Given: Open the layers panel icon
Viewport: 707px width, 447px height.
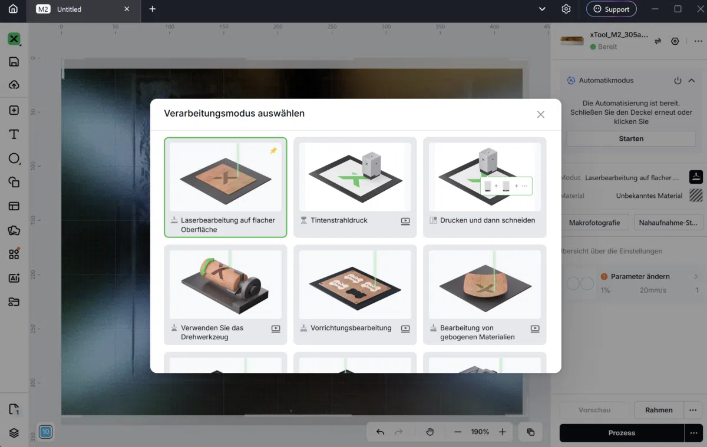Looking at the screenshot, I should click(x=14, y=433).
